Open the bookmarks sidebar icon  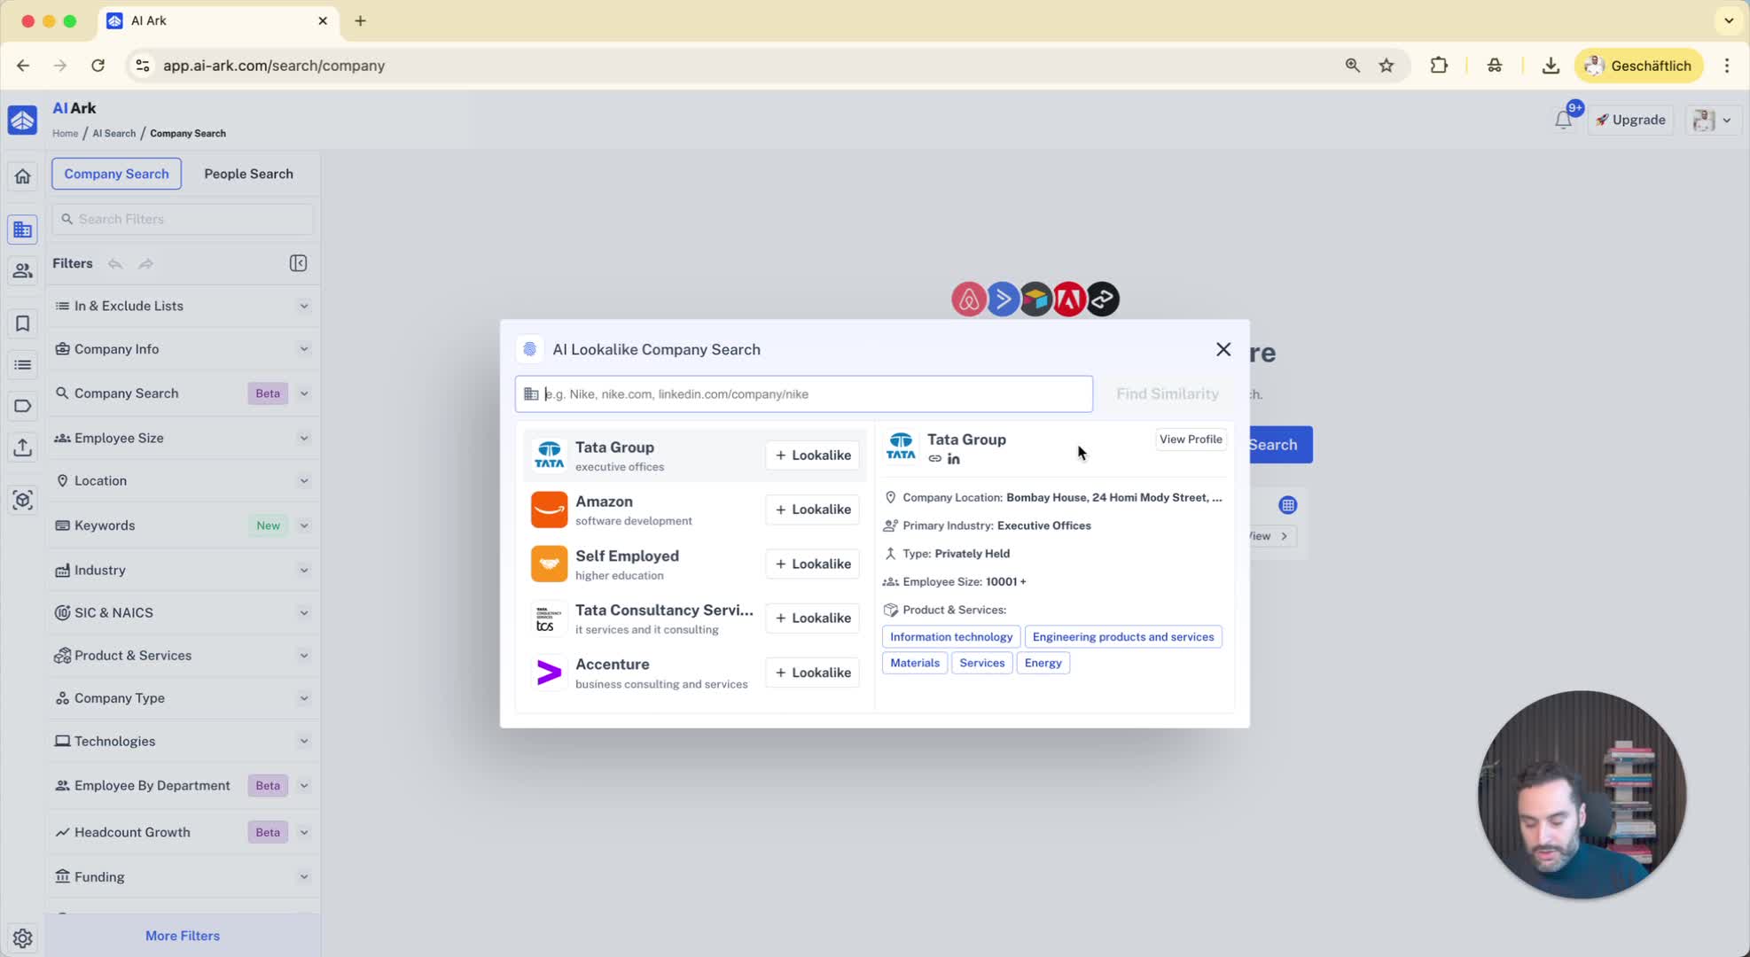click(22, 323)
